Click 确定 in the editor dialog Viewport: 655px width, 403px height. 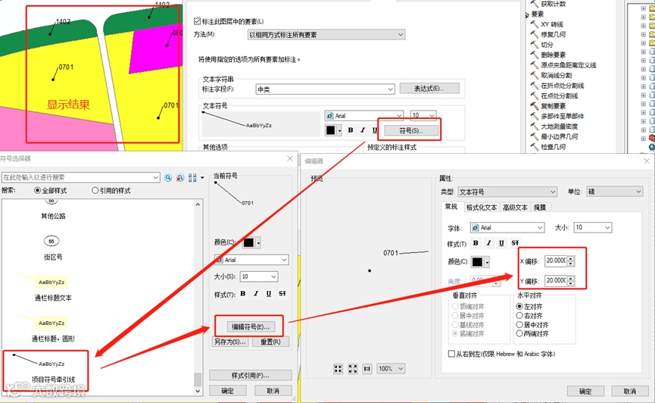point(585,392)
